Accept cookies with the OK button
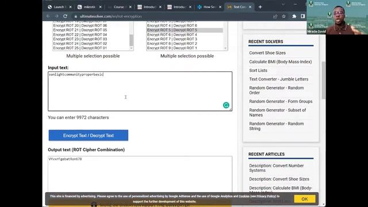 coord(305,199)
